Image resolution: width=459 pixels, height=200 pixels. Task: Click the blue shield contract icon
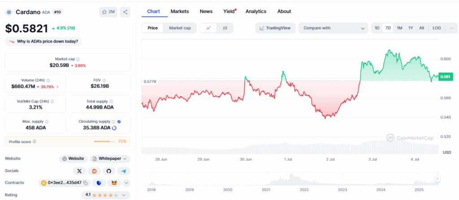pyautogui.click(x=99, y=183)
